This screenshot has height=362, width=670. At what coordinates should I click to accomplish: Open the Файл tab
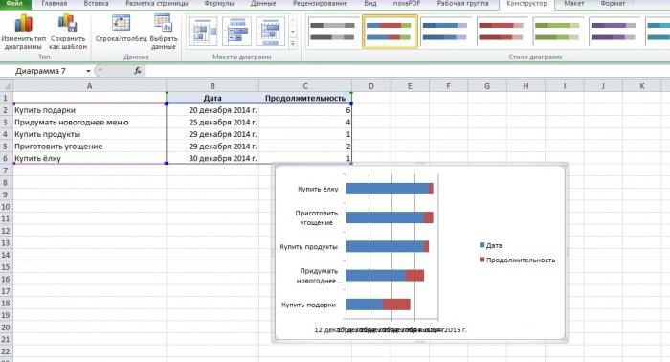point(14,4)
